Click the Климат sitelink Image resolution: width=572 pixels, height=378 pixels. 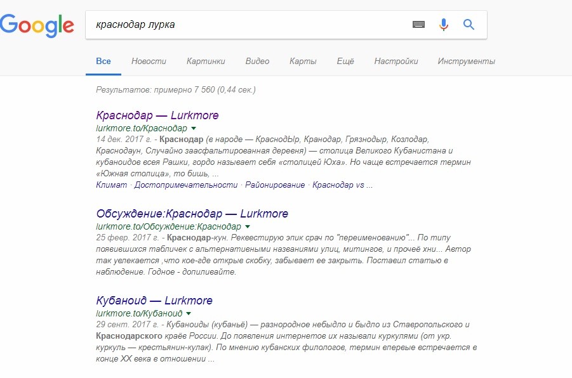click(111, 185)
